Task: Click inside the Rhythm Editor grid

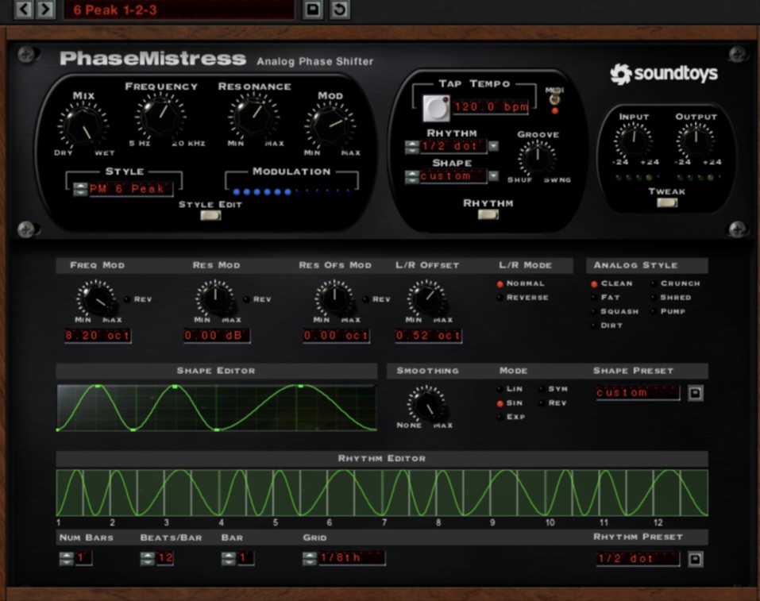Action: 382,492
